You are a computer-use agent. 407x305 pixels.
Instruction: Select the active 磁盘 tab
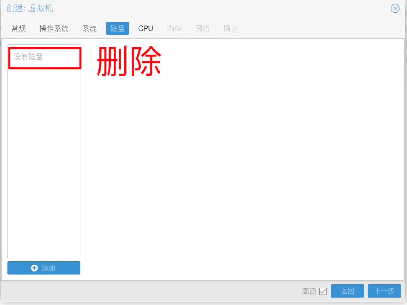pyautogui.click(x=117, y=28)
